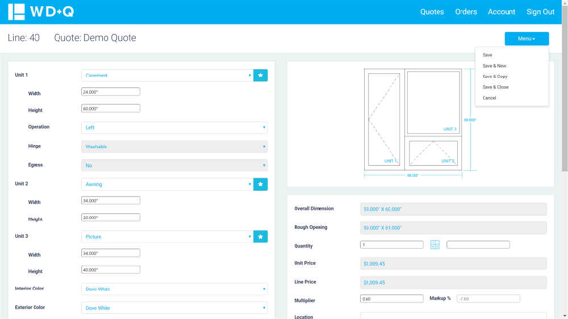Click the page vertical scrollbar thumb
The image size is (568, 319).
click(x=565, y=89)
